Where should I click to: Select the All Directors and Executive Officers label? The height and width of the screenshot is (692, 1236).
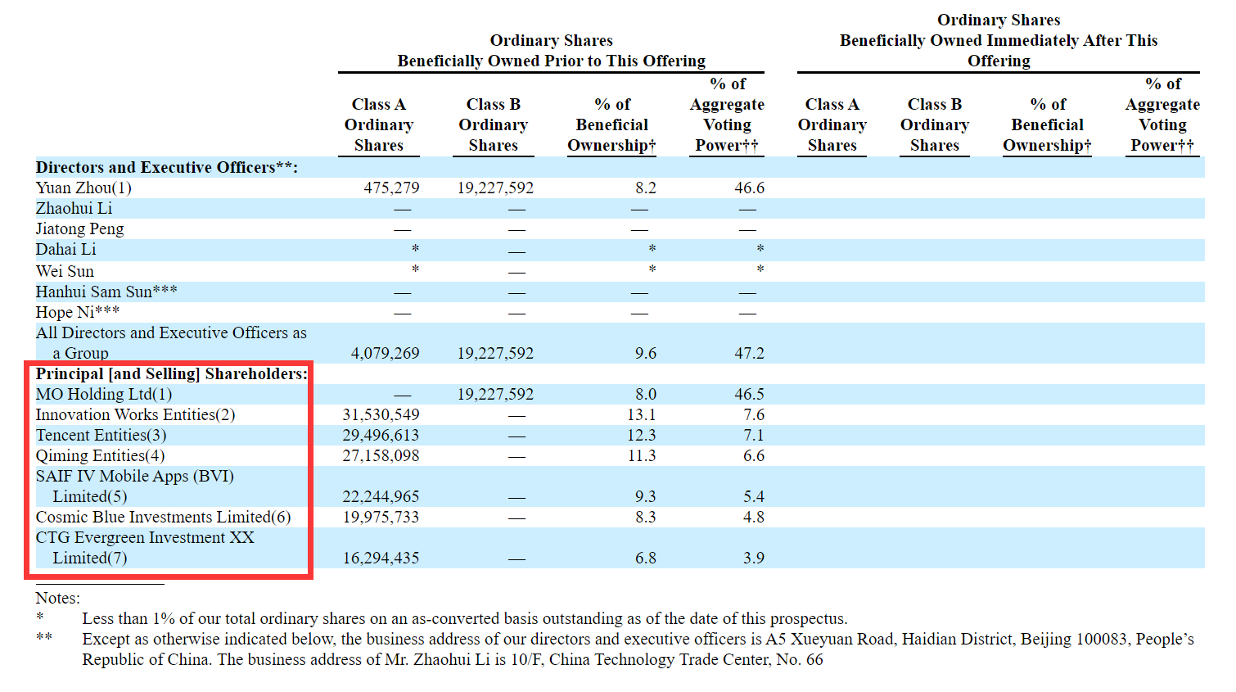(171, 343)
